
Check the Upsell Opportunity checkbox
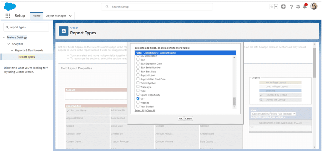click(x=138, y=95)
